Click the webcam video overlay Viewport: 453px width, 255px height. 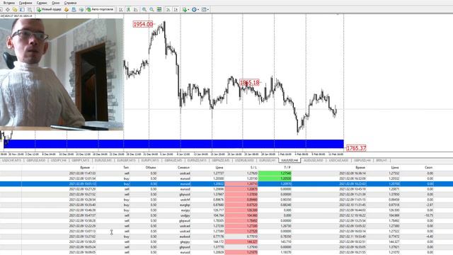(x=62, y=74)
